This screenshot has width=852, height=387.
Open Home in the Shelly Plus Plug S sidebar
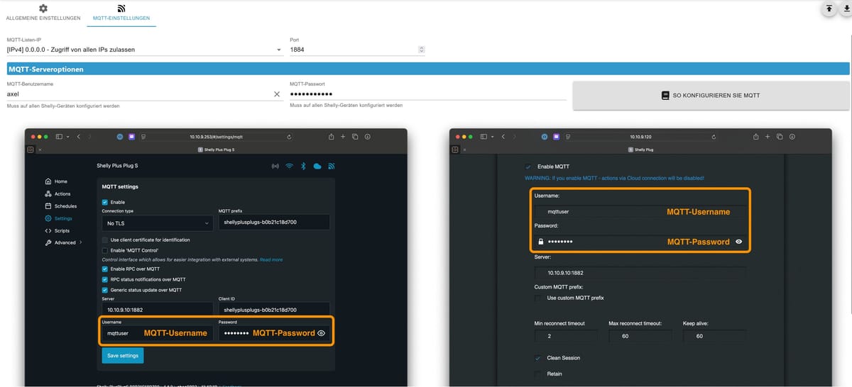coord(56,181)
